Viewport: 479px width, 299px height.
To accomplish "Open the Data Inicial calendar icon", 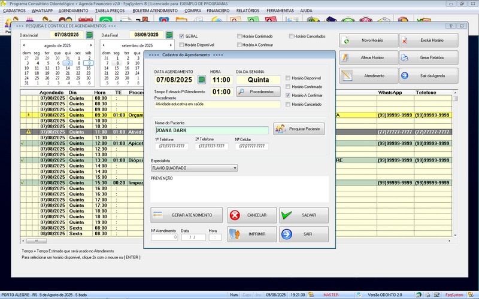I will point(89,35).
